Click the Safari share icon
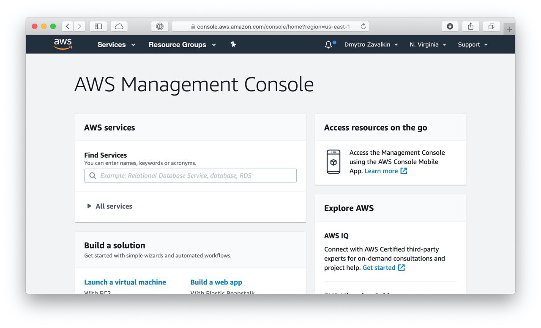Screen dimensions: 541x328 coord(470,26)
